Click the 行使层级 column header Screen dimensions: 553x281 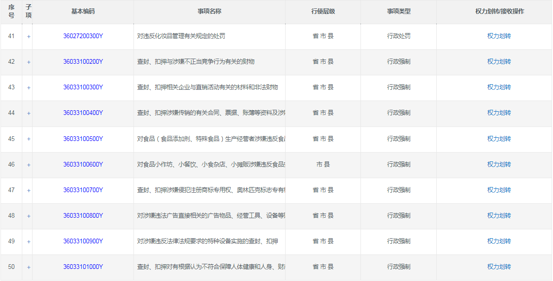click(x=323, y=11)
